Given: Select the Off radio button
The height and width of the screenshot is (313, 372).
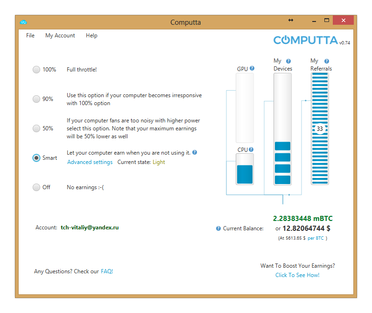Looking at the screenshot, I should (x=36, y=187).
